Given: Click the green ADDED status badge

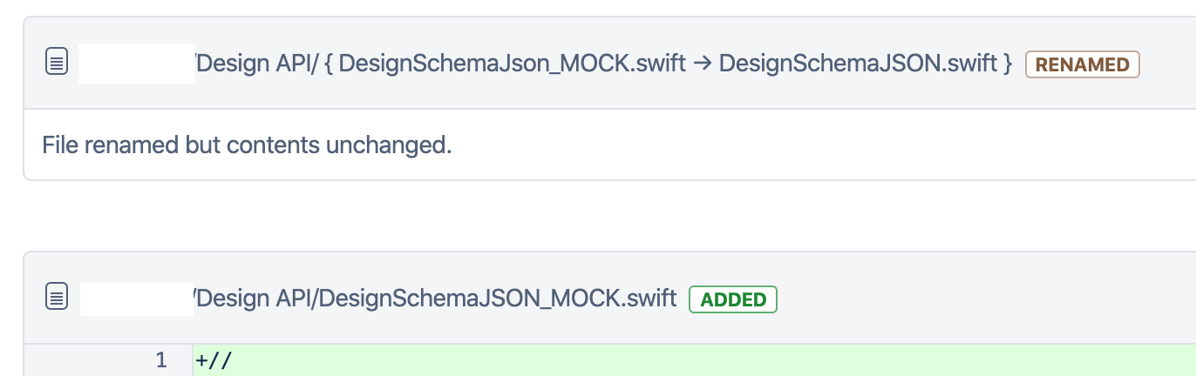Looking at the screenshot, I should [733, 299].
